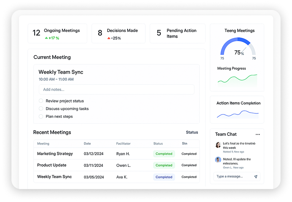Click the green Meeting Progress chart

238,81
